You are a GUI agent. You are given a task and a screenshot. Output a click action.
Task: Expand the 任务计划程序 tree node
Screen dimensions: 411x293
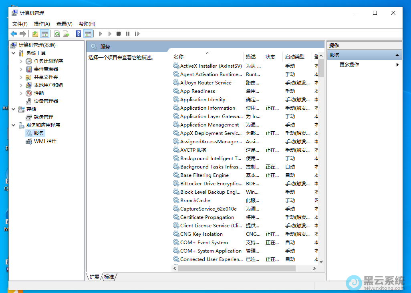click(21, 61)
